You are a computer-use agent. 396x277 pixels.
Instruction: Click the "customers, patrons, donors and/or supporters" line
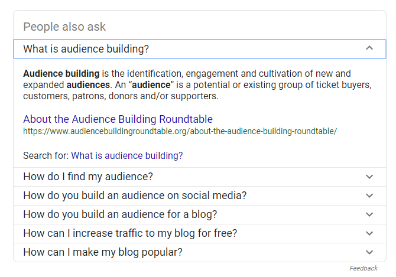[x=121, y=96]
